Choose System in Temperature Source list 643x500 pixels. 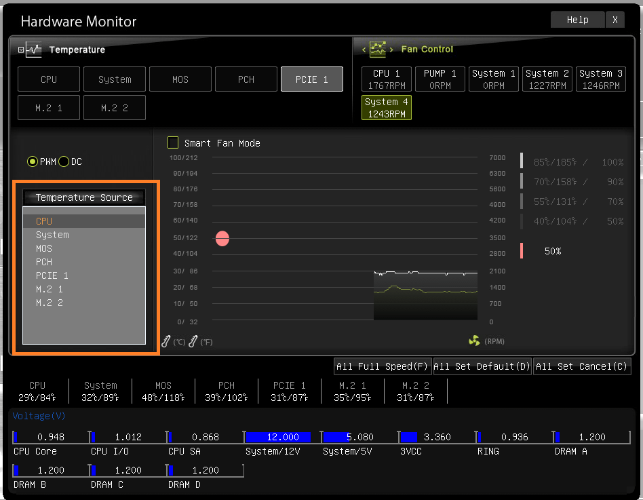click(84, 235)
